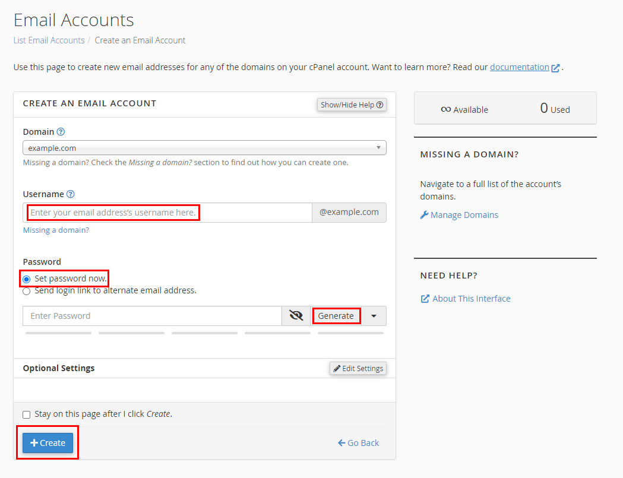
Task: Open the Domain help tooltip icon
Action: click(x=60, y=131)
